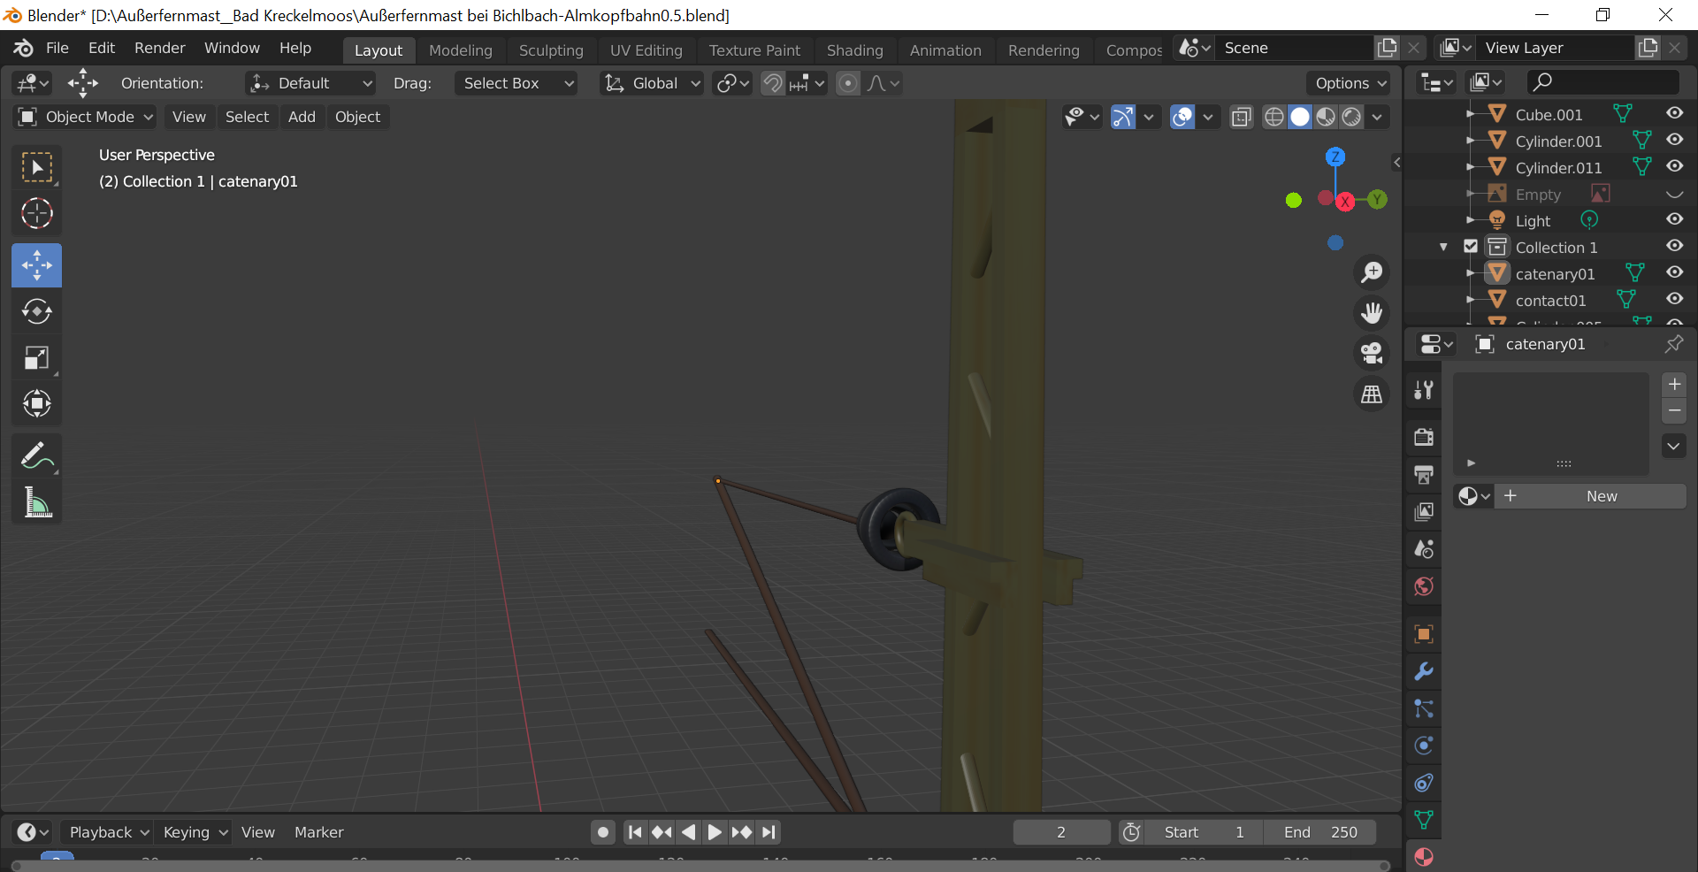Click the Z axis on navigation gizmo

click(1335, 157)
